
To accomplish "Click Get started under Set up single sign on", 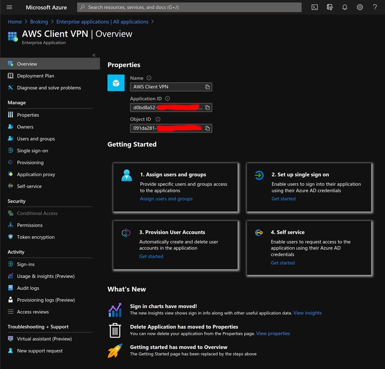I will [x=283, y=199].
